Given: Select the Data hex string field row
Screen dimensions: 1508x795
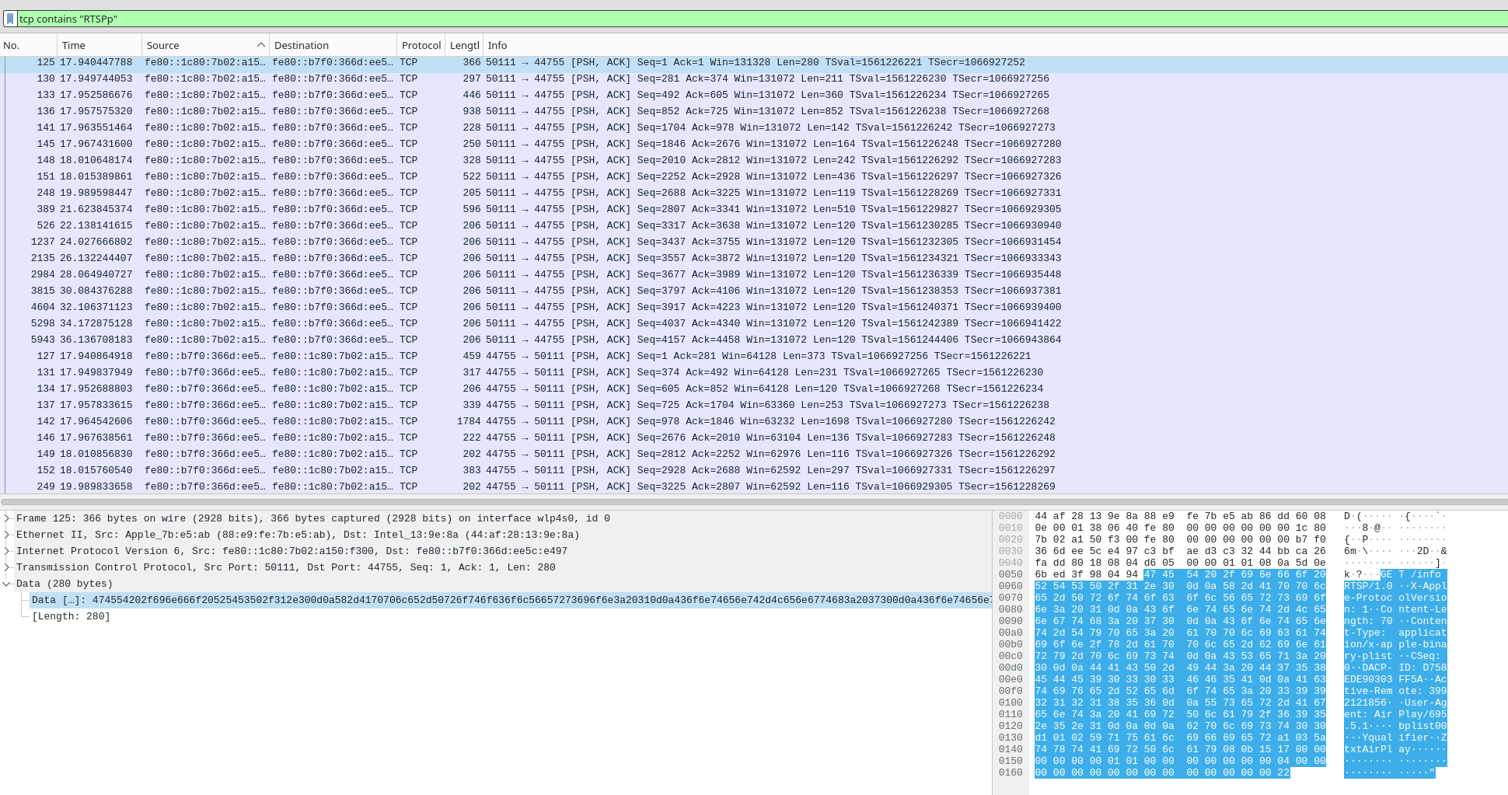Looking at the screenshot, I should click(x=511, y=600).
